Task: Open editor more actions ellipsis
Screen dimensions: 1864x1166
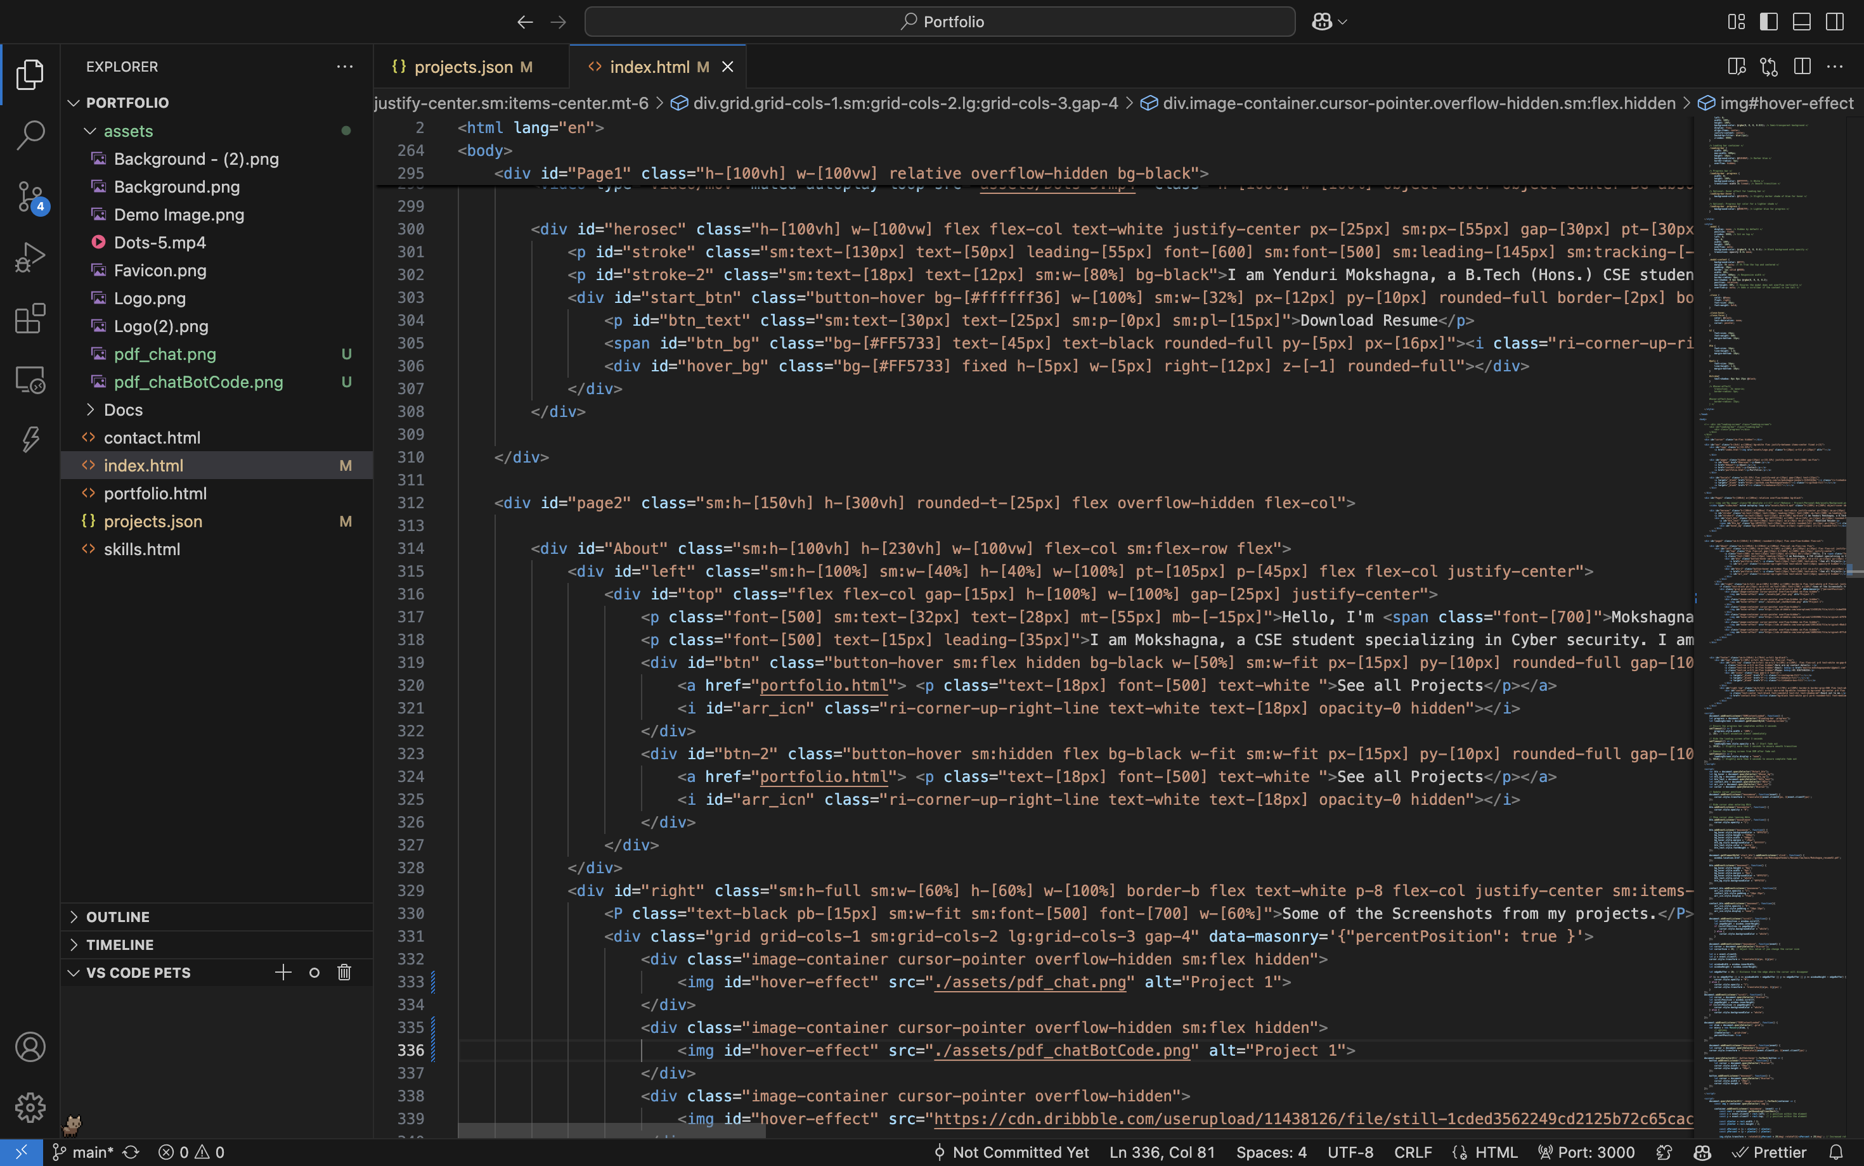Action: click(x=1835, y=67)
